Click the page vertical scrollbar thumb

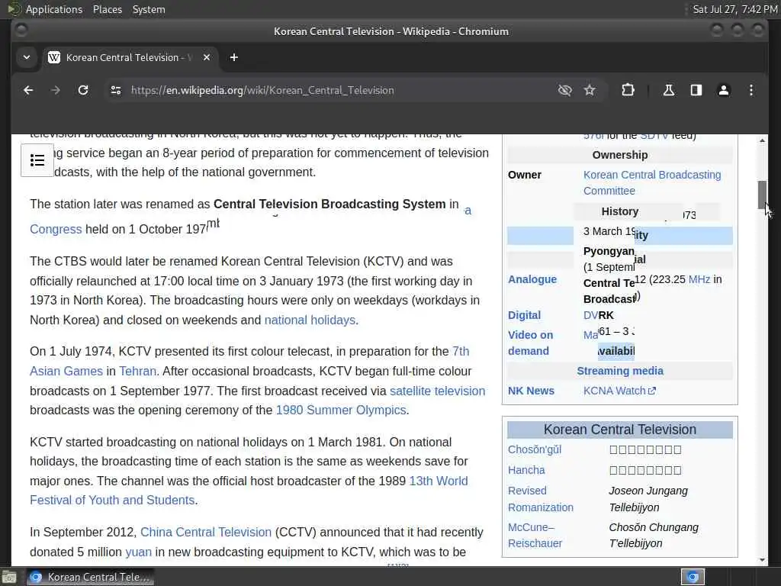click(x=762, y=195)
